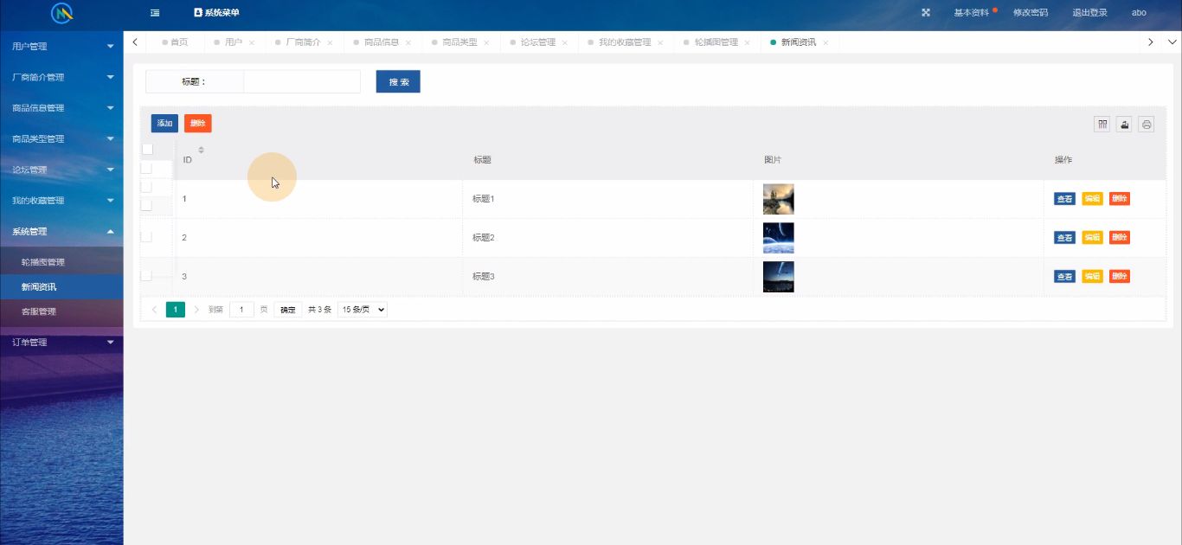The width and height of the screenshot is (1182, 545).
Task: Sort the table by ID using the sort arrows
Action: [x=201, y=150]
